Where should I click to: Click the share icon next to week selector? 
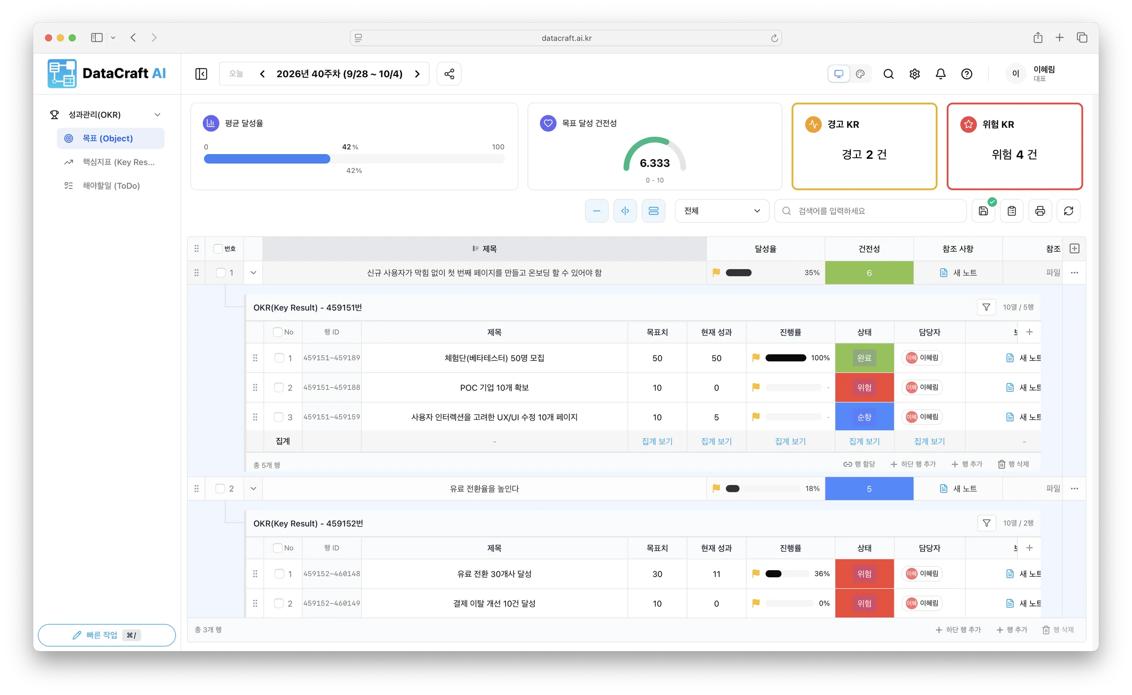(x=449, y=74)
